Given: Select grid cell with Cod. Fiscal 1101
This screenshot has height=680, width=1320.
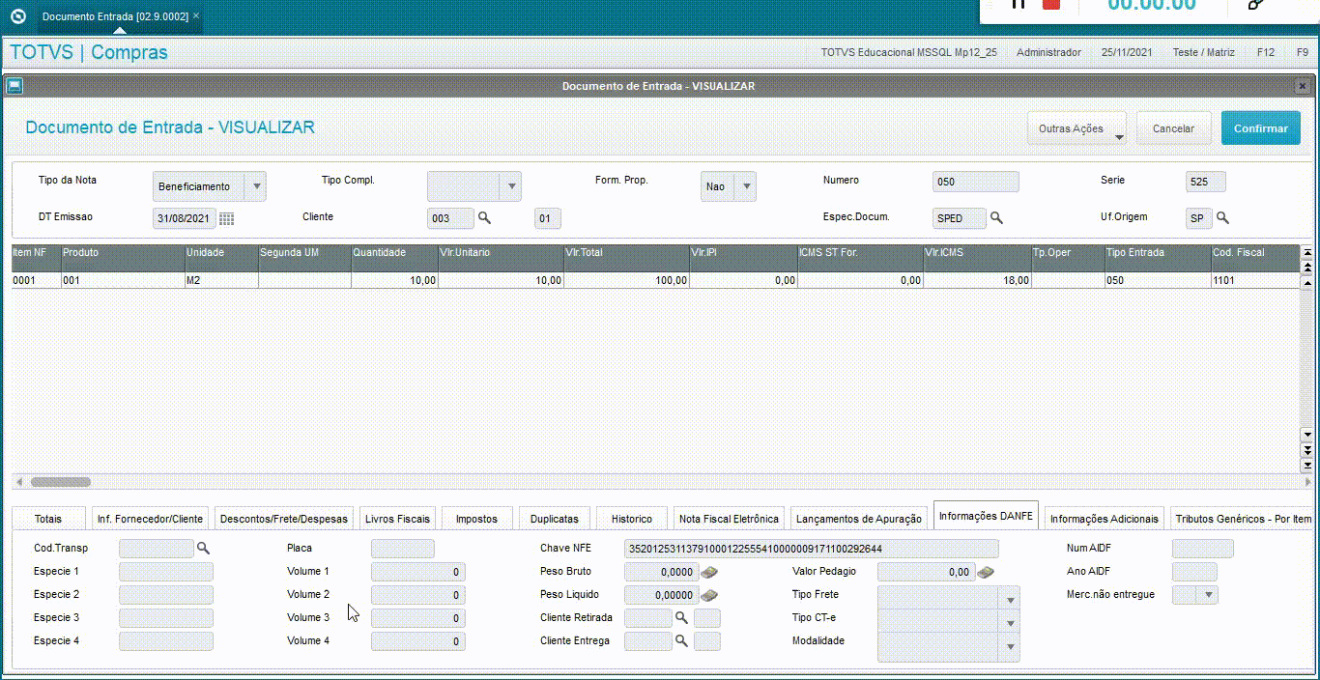Looking at the screenshot, I should [1254, 280].
